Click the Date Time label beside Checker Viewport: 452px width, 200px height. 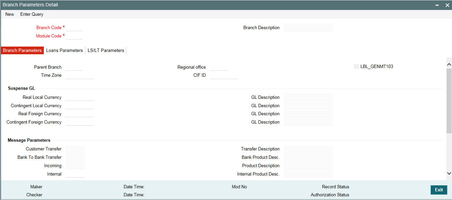pos(134,195)
